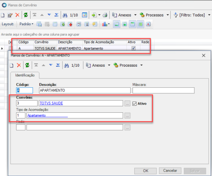Refresh the record in dialog toolbar
The height and width of the screenshot is (176, 212).
coord(27,65)
